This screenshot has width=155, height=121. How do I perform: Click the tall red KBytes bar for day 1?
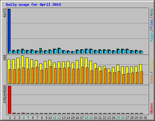tap(9, 100)
